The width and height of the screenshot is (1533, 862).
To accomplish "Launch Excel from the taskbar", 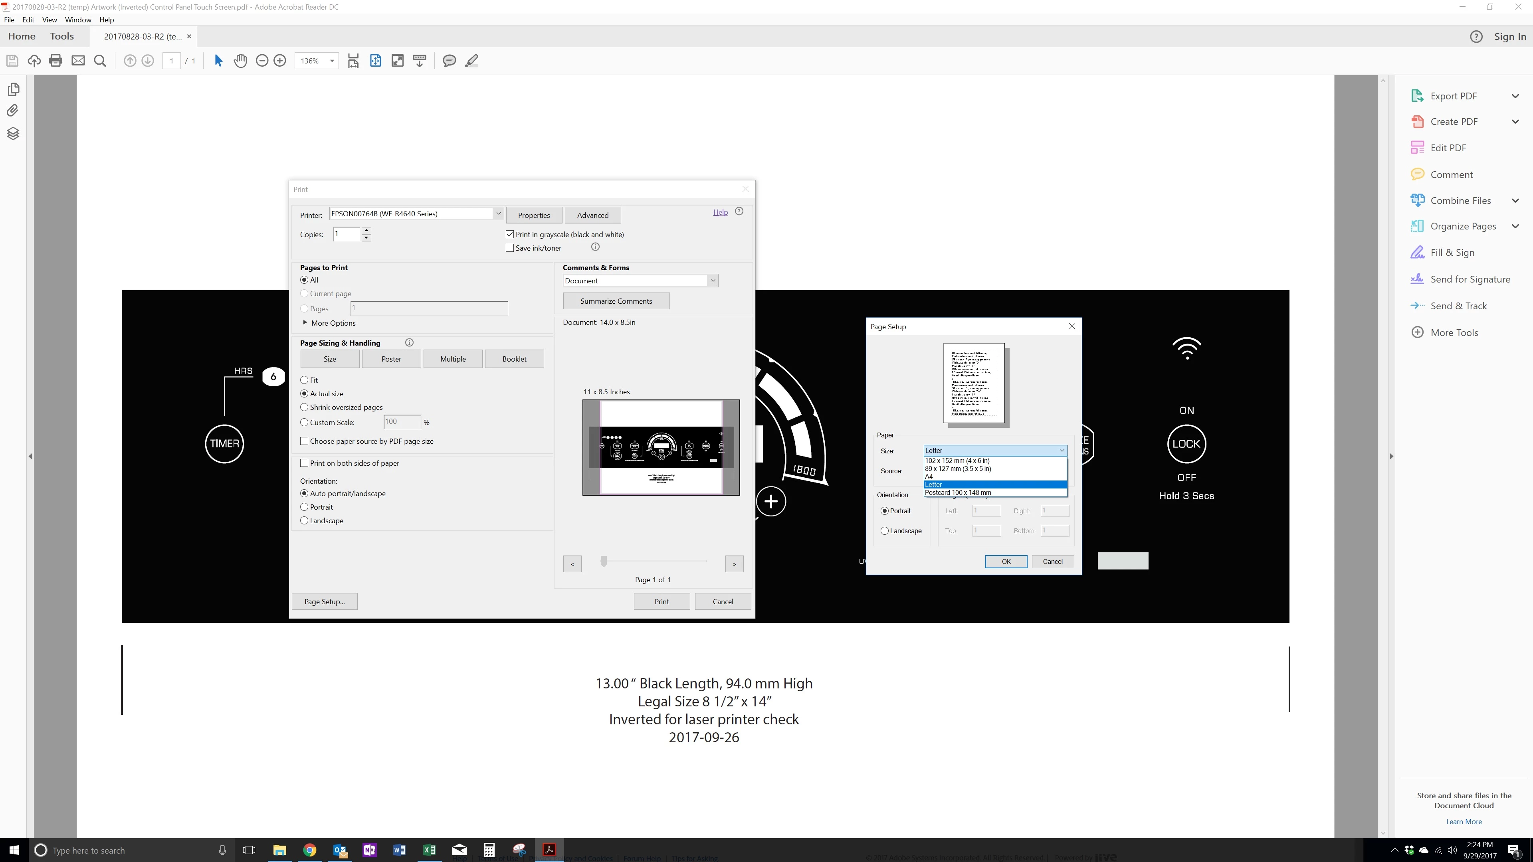I will coord(429,850).
